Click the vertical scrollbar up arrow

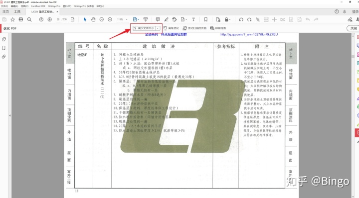tap(353, 36)
